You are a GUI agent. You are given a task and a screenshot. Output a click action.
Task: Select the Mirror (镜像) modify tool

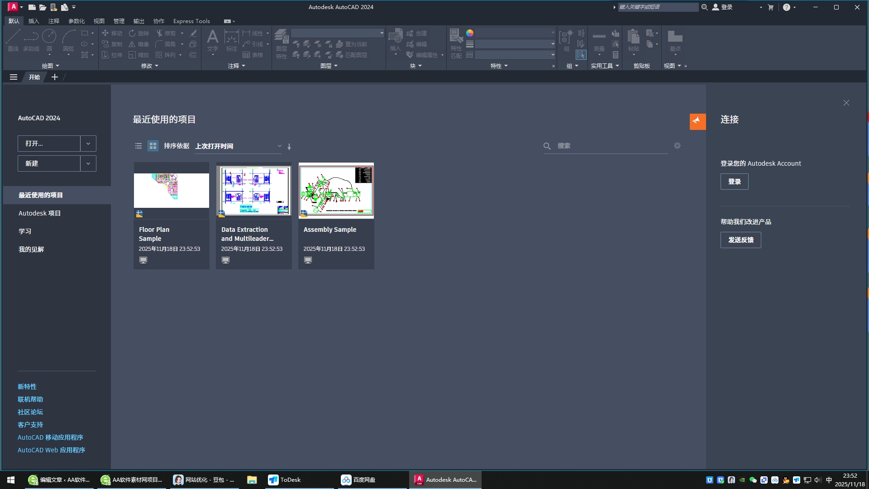[x=139, y=44]
